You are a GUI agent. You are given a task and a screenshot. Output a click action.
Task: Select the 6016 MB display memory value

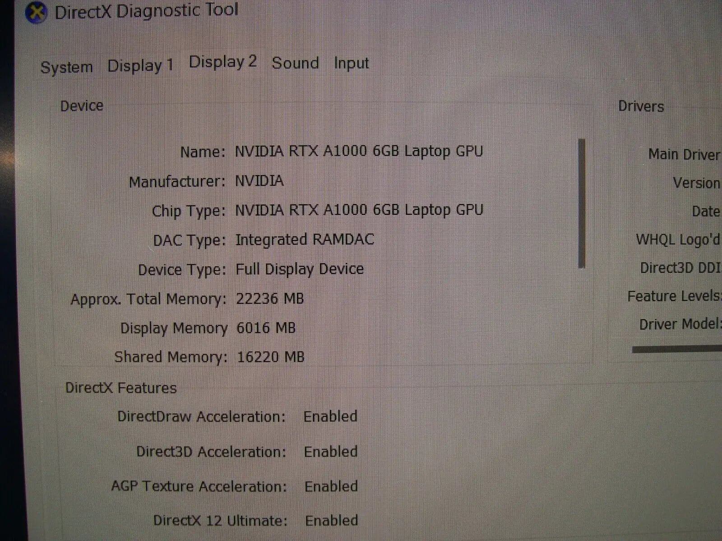click(x=266, y=328)
